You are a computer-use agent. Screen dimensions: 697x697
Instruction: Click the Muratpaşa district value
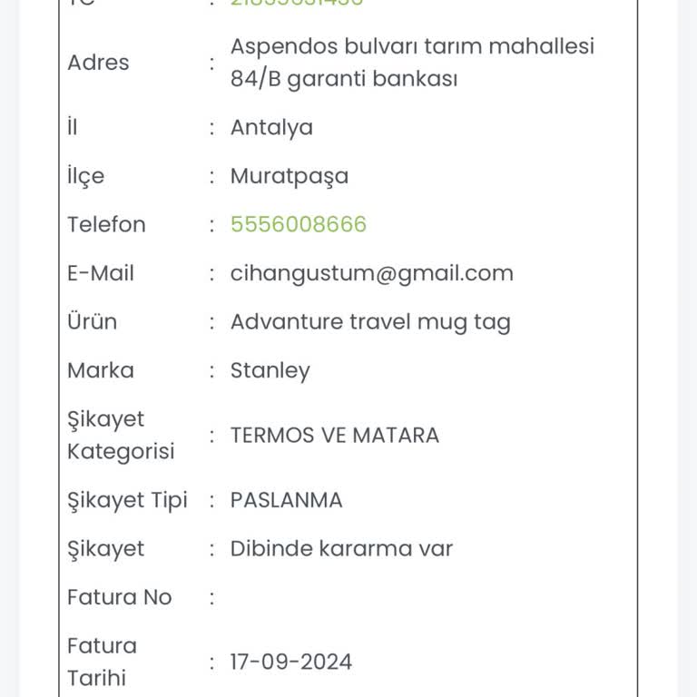[x=289, y=176]
